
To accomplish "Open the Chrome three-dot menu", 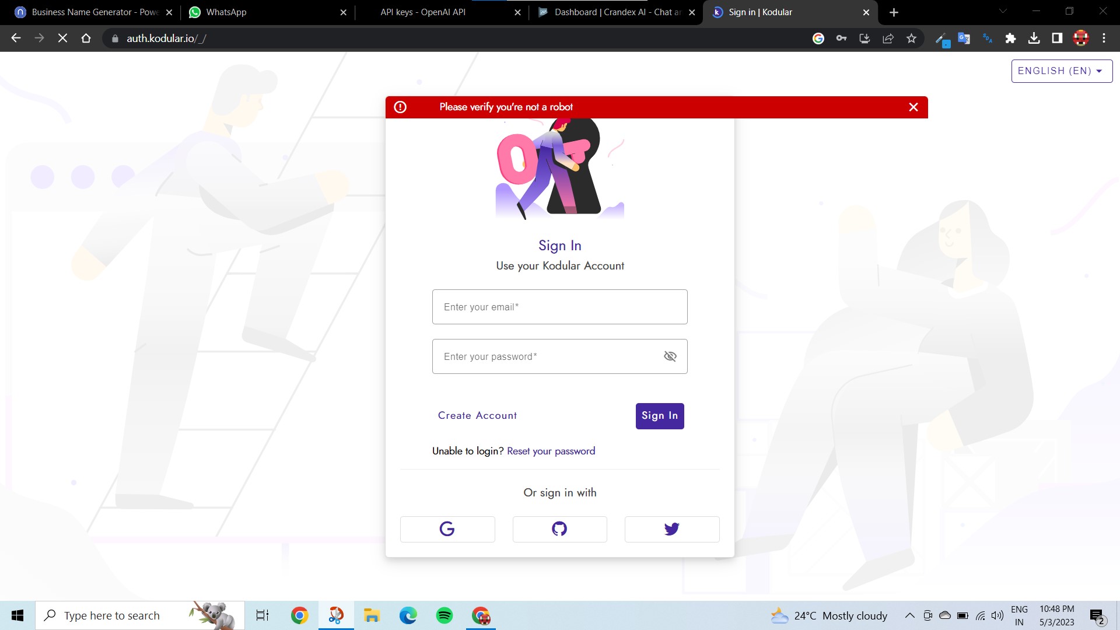I will (1104, 38).
